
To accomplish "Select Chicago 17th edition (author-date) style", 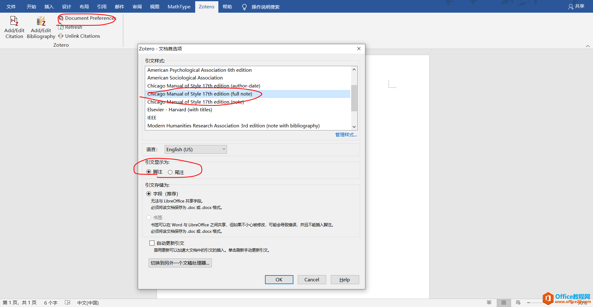I will coord(248,86).
